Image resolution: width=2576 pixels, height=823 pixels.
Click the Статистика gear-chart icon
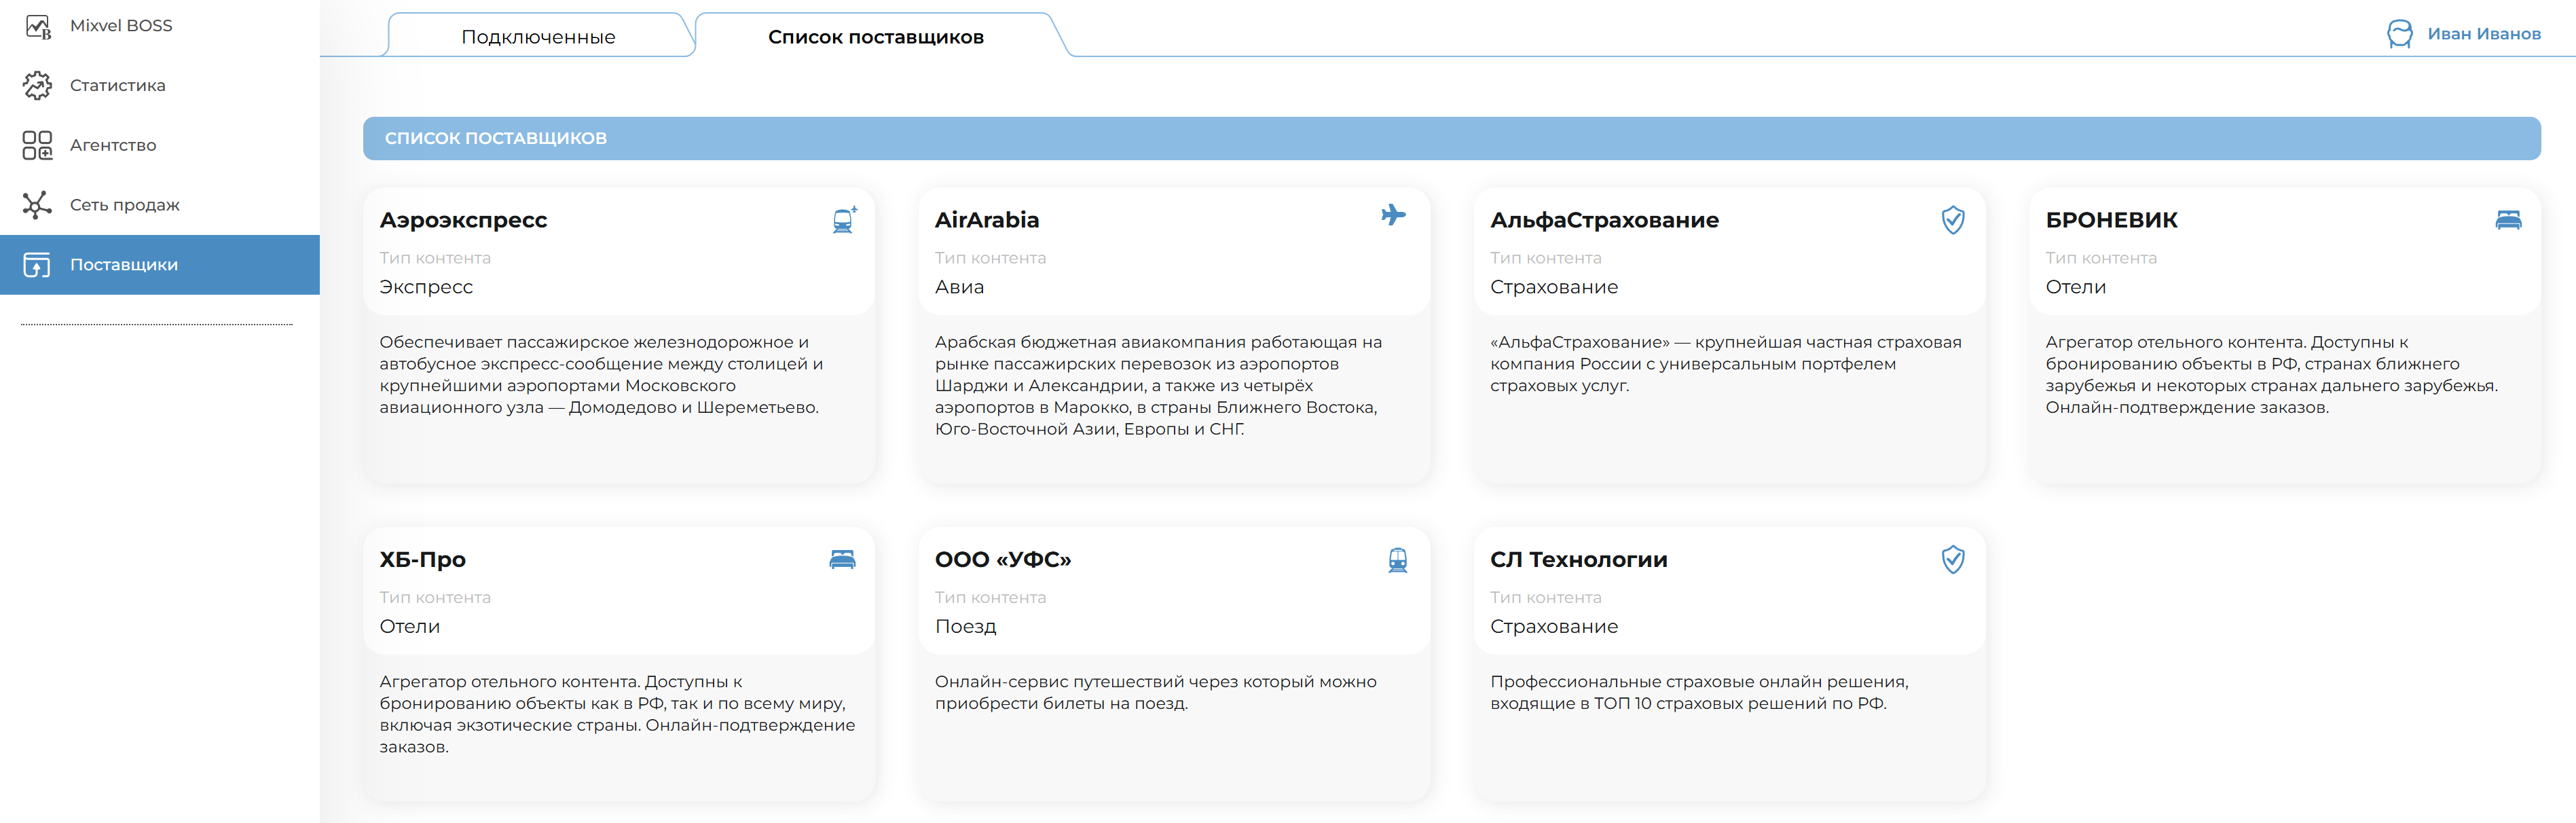[38, 86]
